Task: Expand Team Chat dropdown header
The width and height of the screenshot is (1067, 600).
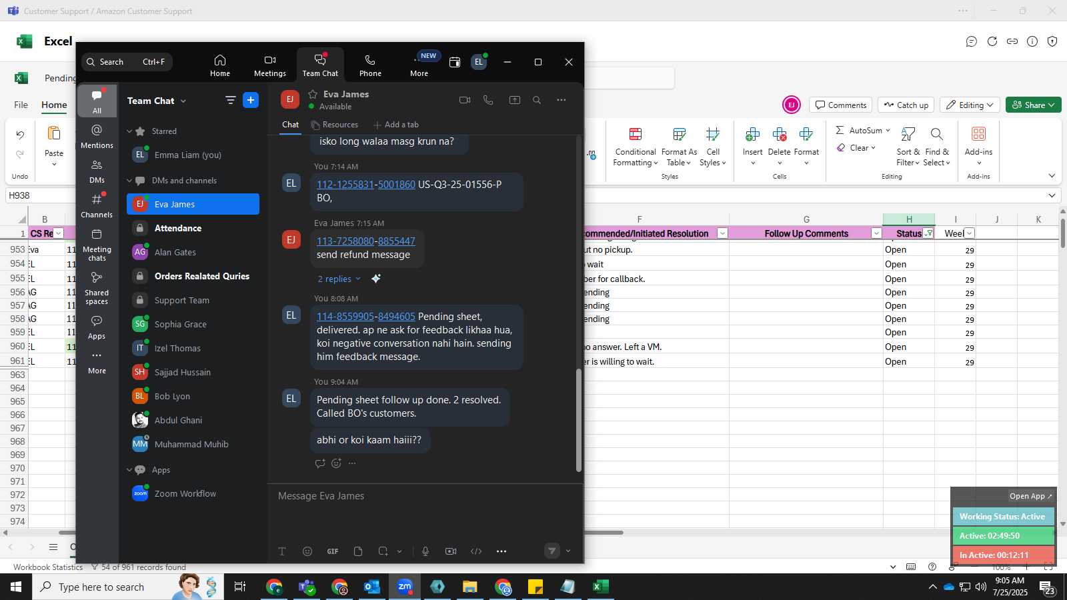Action: point(157,101)
